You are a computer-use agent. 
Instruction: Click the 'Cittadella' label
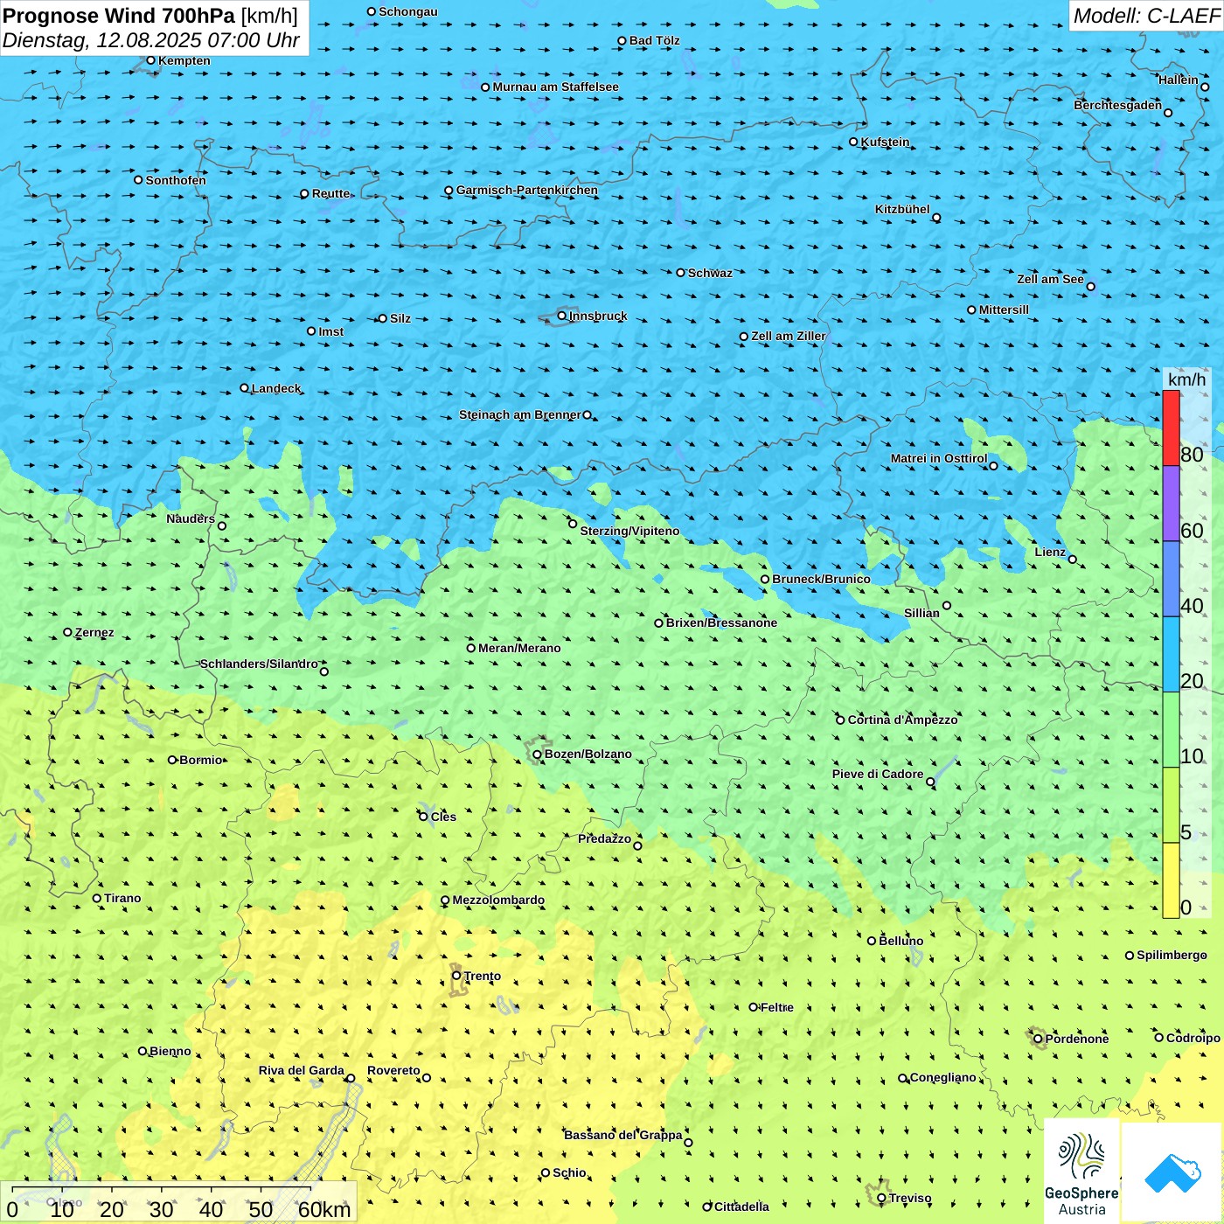[x=741, y=1207]
